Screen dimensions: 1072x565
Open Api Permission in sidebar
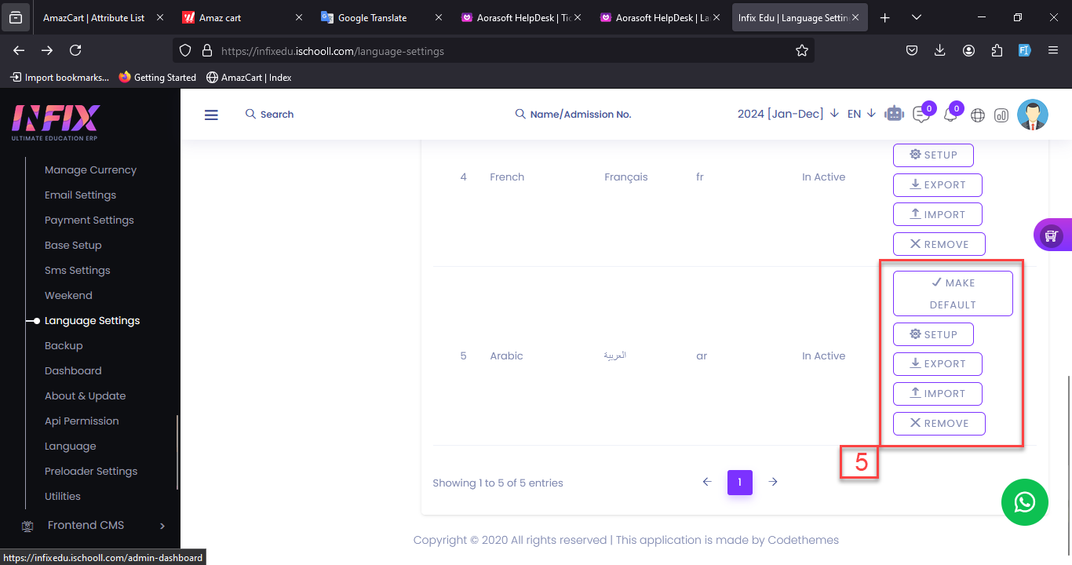tap(82, 421)
